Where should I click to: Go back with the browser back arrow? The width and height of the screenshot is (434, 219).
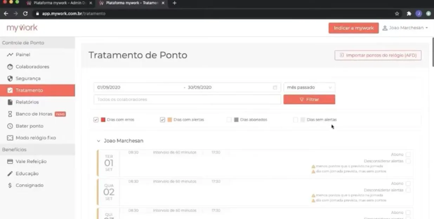pyautogui.click(x=6, y=14)
